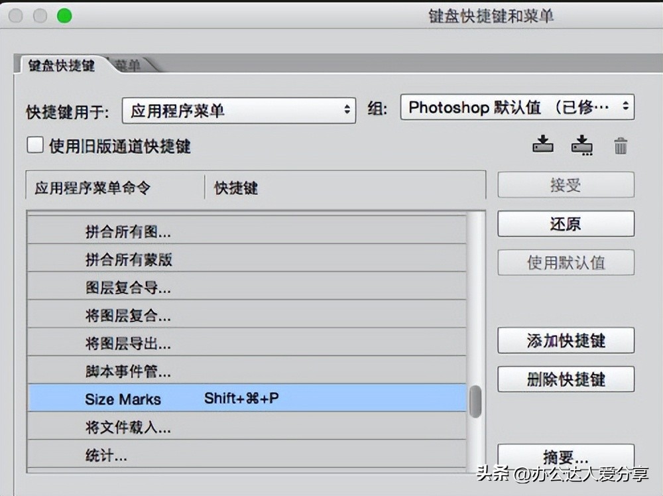Viewport: 663px width, 496px height.
Task: Click the save shortcut set icon
Action: (542, 145)
